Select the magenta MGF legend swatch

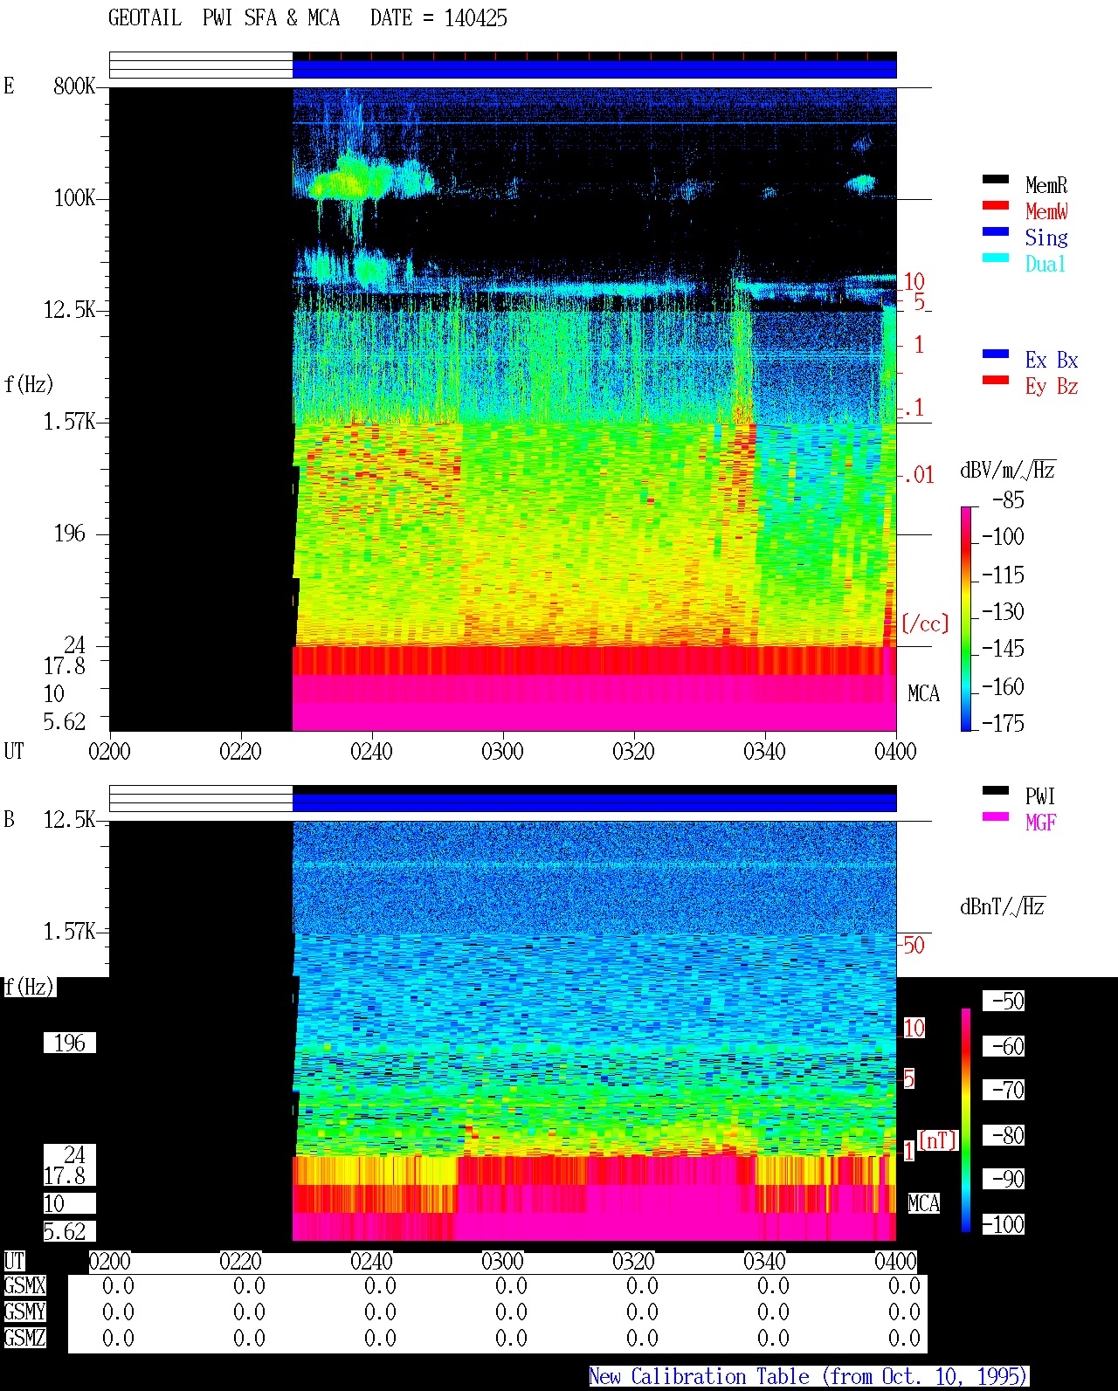996,817
